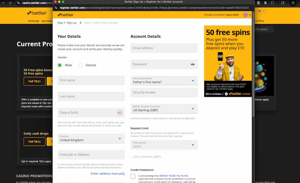Expand the language chevron next to the UK flag

tap(250, 15)
